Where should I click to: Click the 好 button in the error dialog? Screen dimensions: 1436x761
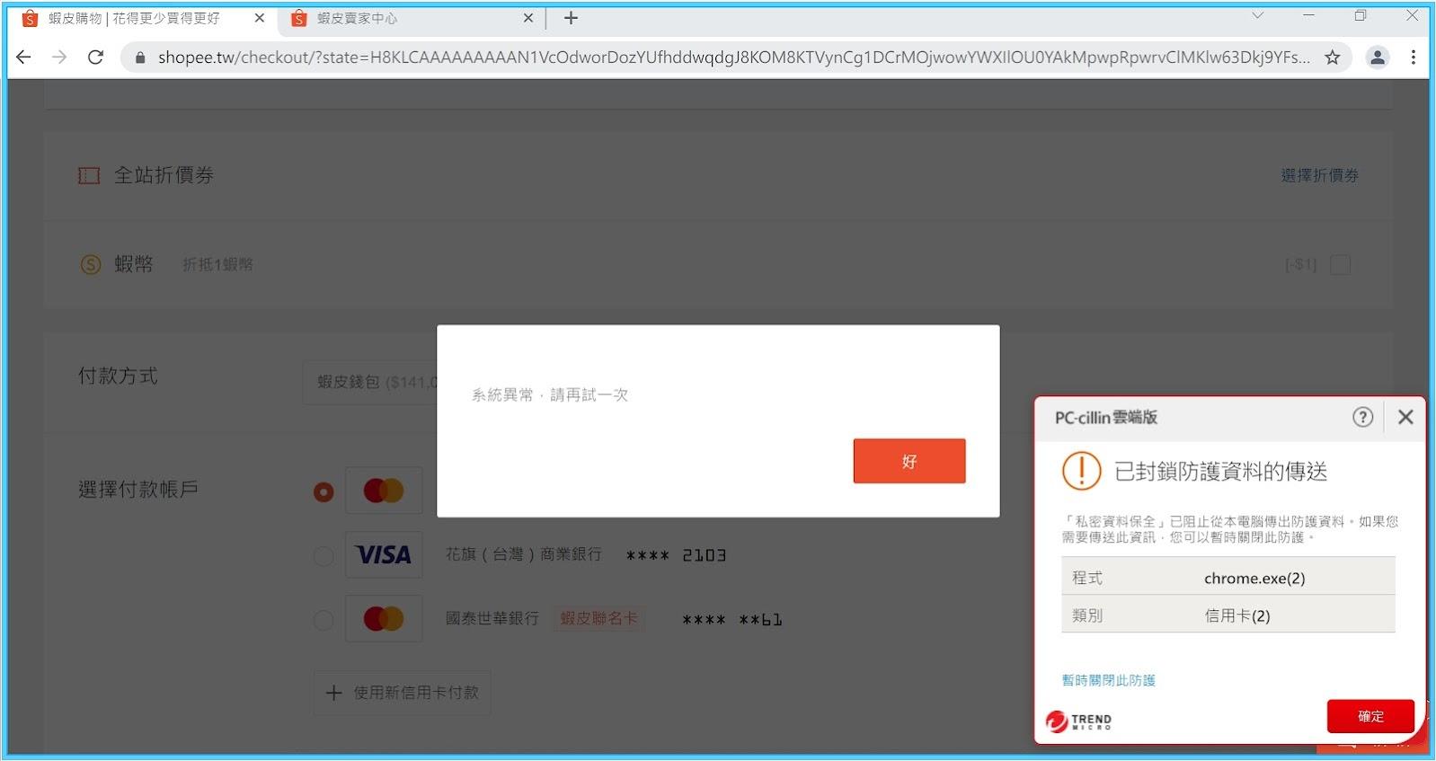909,461
